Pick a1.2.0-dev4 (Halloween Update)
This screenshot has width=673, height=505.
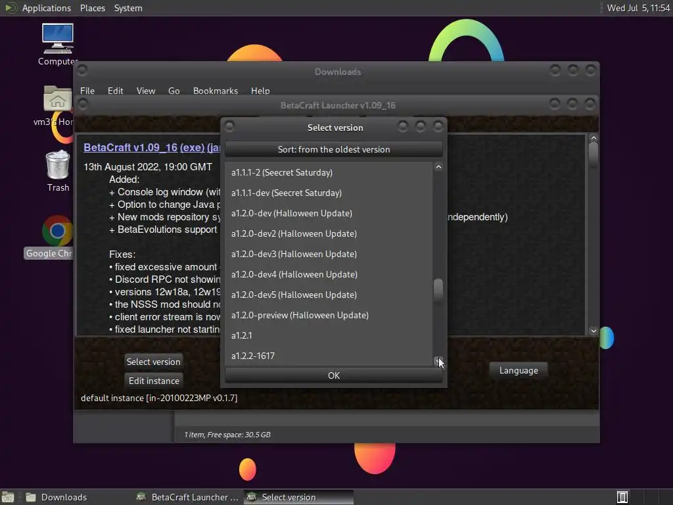point(329,274)
